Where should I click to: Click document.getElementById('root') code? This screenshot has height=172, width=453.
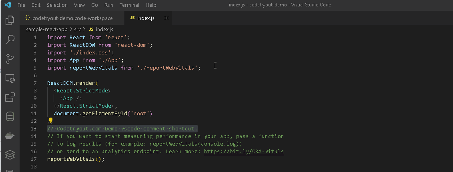tap(103, 114)
